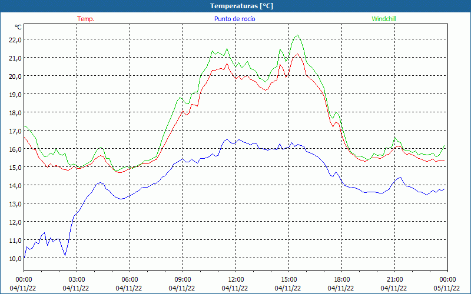Click the 18:00 time axis label
Image resolution: width=471 pixels, height=294 pixels.
341,279
